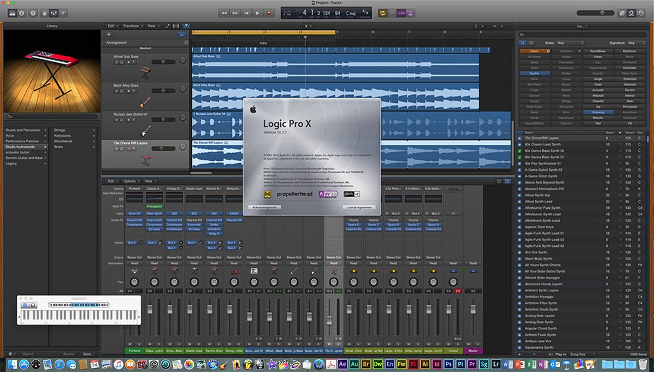Image resolution: width=654 pixels, height=372 pixels.
Task: Click the Fast Forward transport button
Action: [x=235, y=13]
